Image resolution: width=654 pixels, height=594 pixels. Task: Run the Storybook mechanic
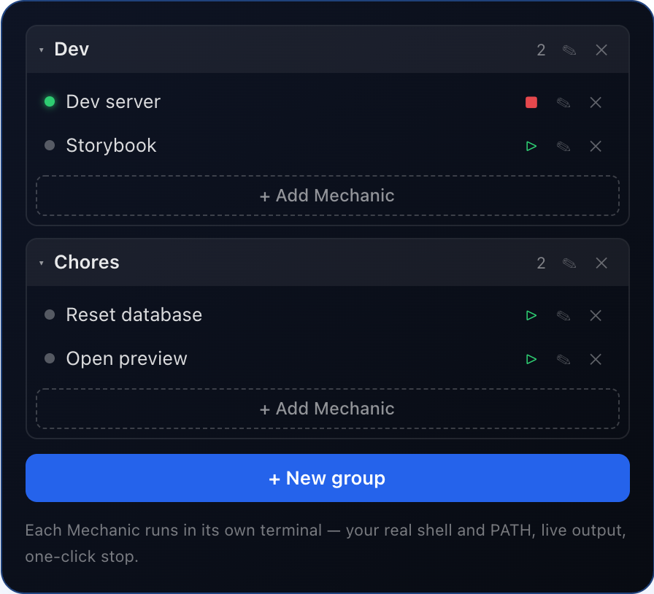coord(531,146)
